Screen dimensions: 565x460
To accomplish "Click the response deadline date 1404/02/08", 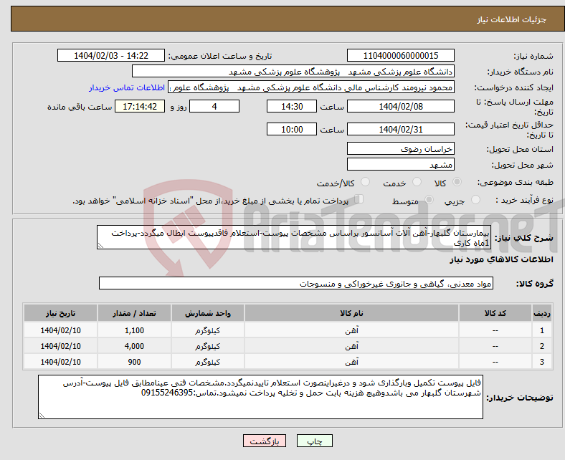I will tap(400, 106).
